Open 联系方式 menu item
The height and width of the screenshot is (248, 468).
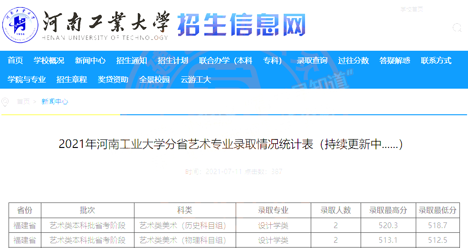click(436, 60)
